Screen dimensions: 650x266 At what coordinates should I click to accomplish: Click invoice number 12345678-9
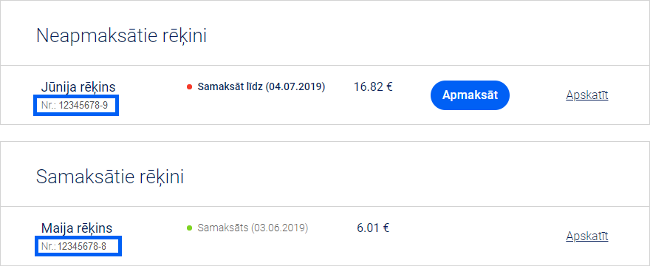click(x=83, y=106)
